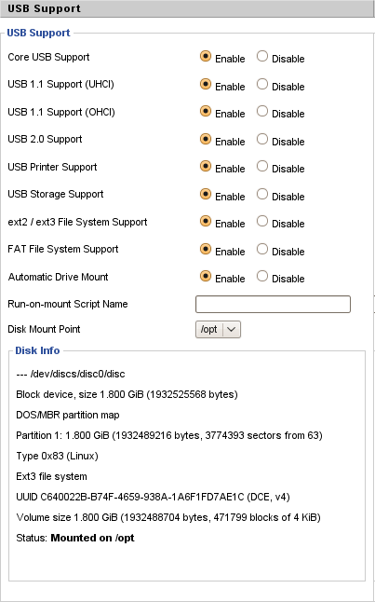Click the 'Volume size 1.800 GiB' line

coord(168,517)
